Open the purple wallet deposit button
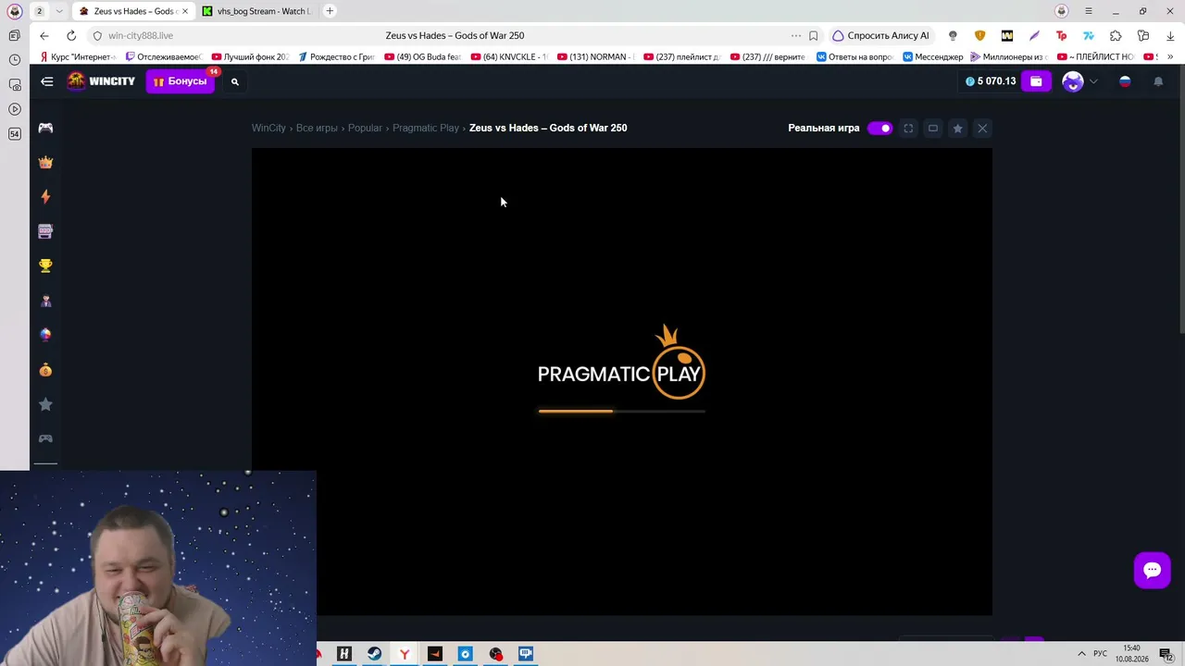 click(x=1036, y=81)
